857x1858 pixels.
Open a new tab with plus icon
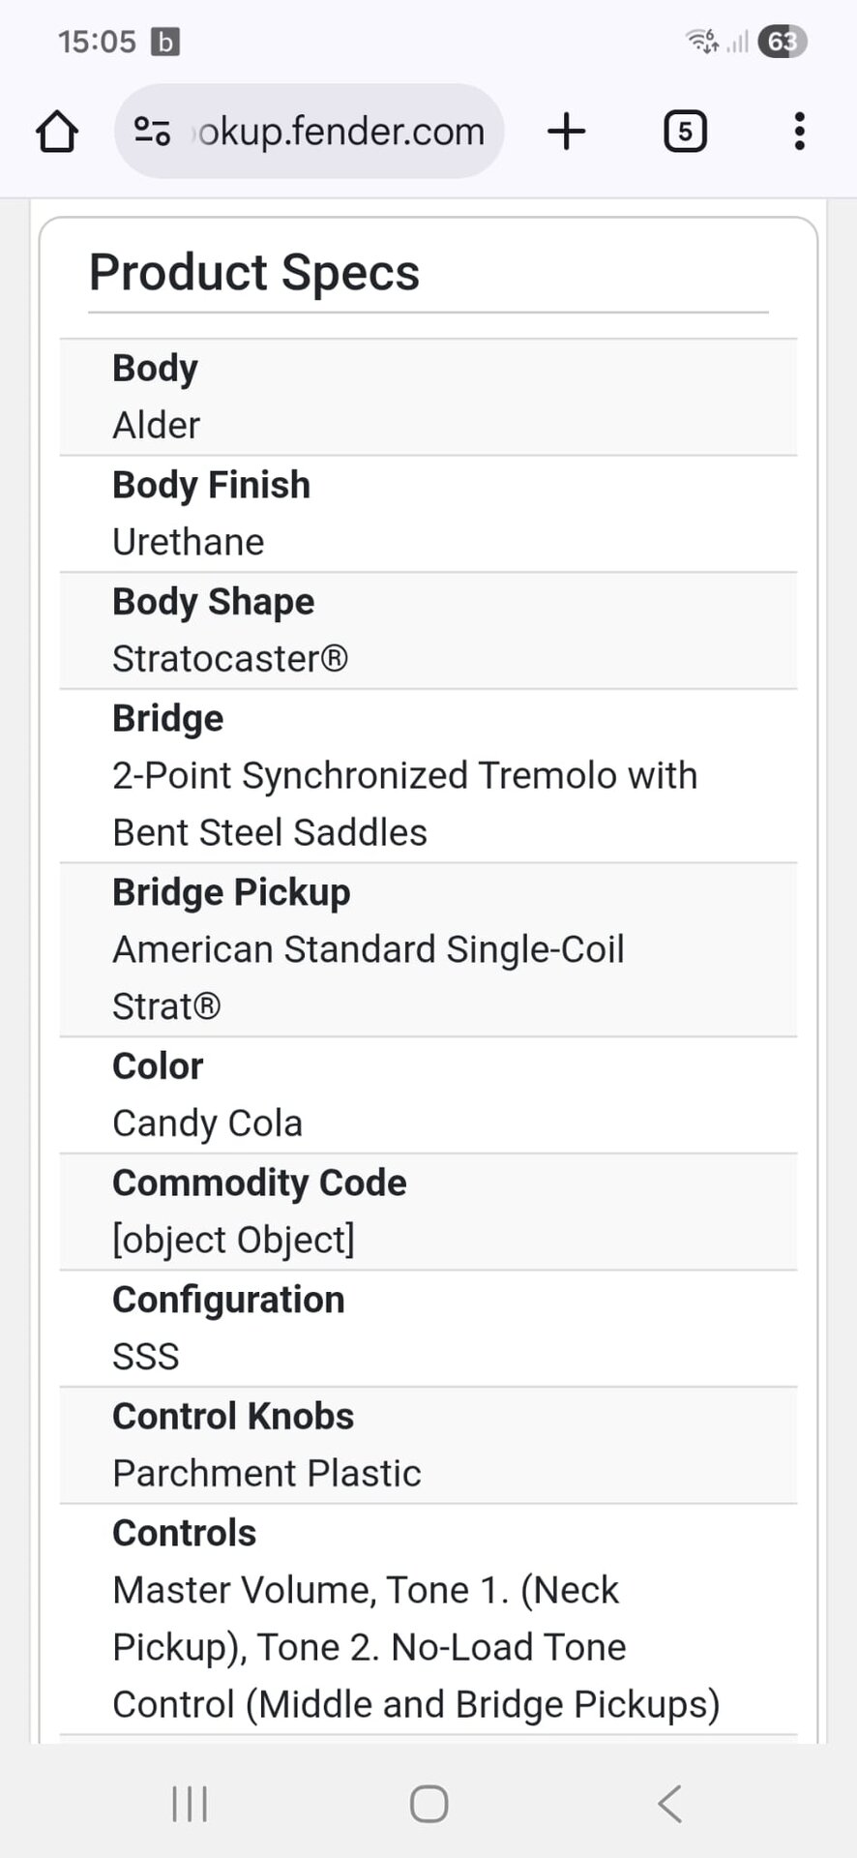[x=567, y=132]
